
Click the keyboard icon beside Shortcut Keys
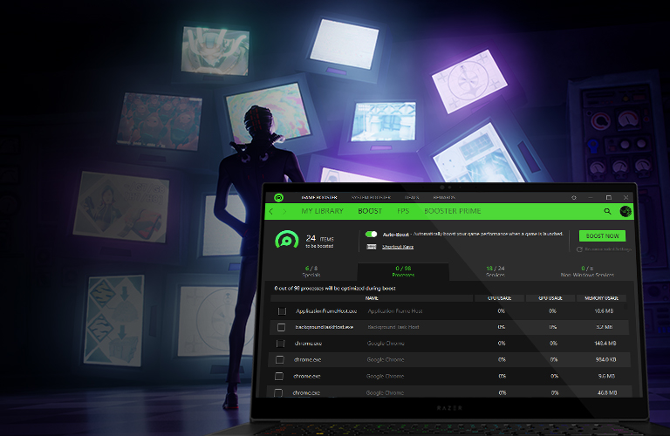click(x=372, y=247)
